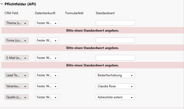
Task: Click the Standardwert input for E-Mail
Action: (115, 58)
